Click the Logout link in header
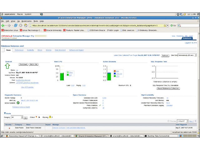Viewport: 200px width, 150px height. [x=191, y=36]
